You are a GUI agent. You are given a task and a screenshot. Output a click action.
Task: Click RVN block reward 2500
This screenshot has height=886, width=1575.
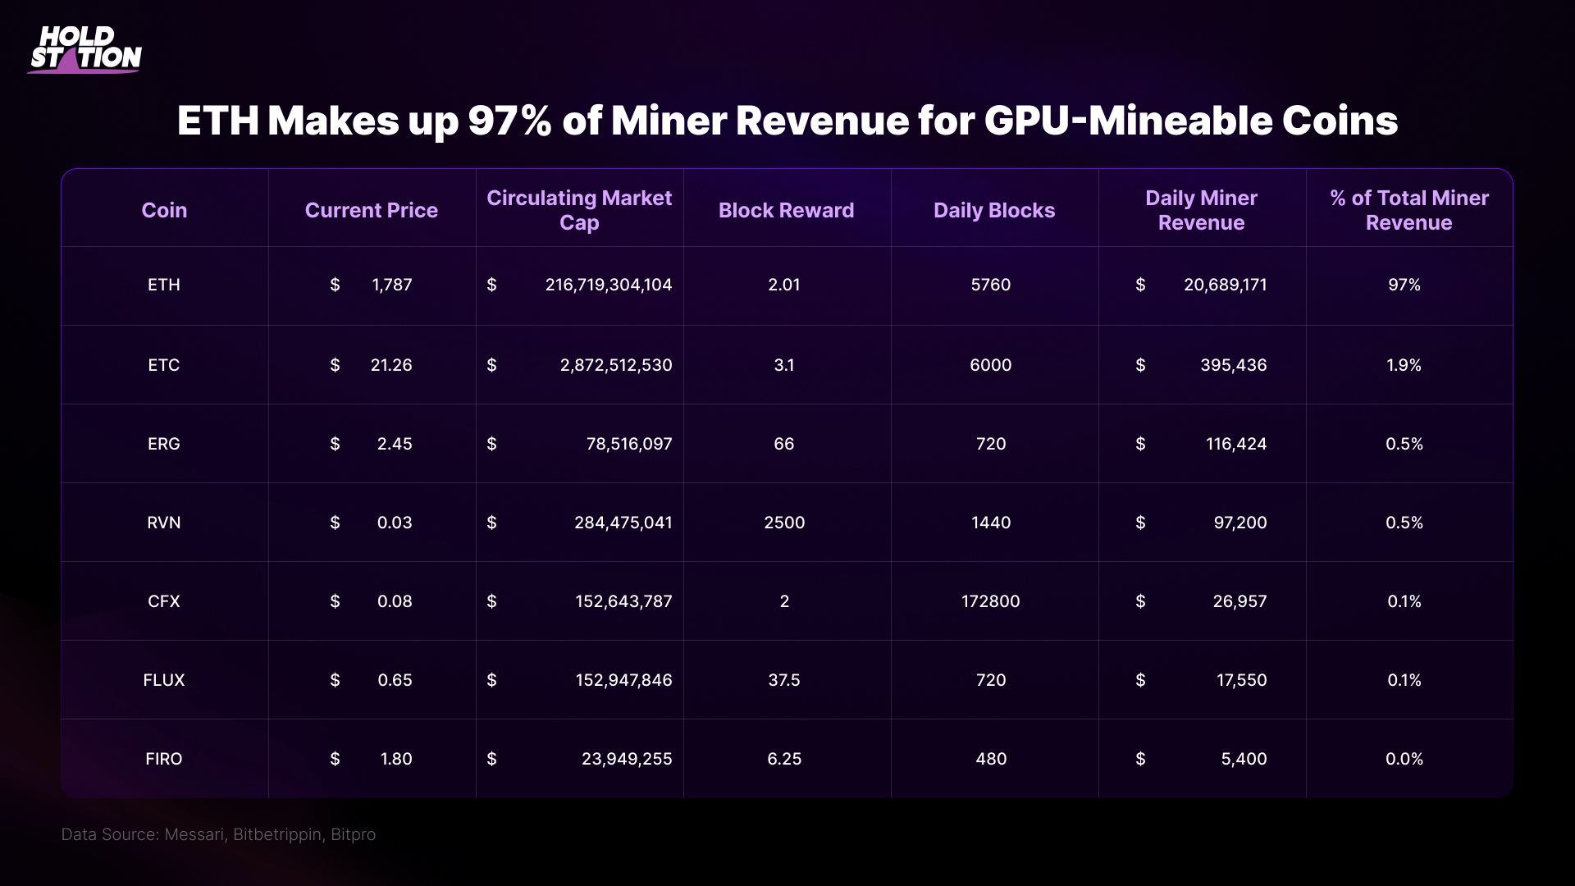point(784,523)
